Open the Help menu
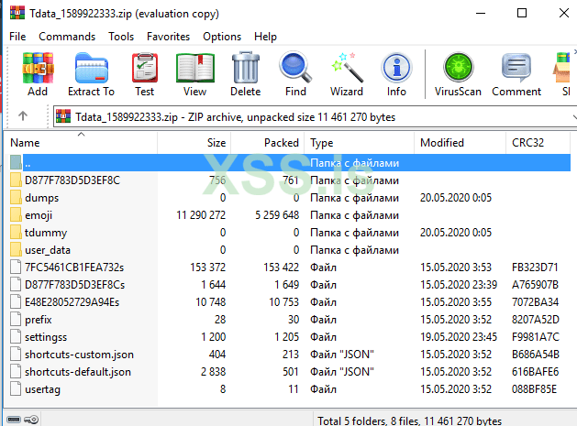Viewport: 577px width, 426px height. point(265,37)
